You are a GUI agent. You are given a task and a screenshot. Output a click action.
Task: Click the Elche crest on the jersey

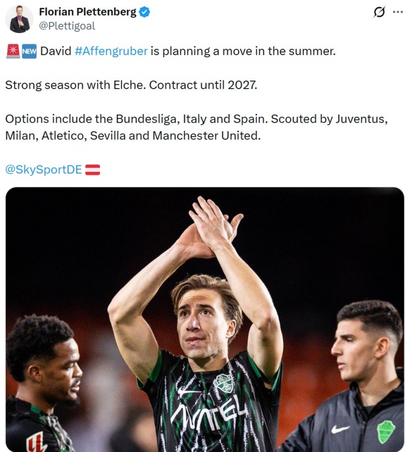pyautogui.click(x=223, y=383)
